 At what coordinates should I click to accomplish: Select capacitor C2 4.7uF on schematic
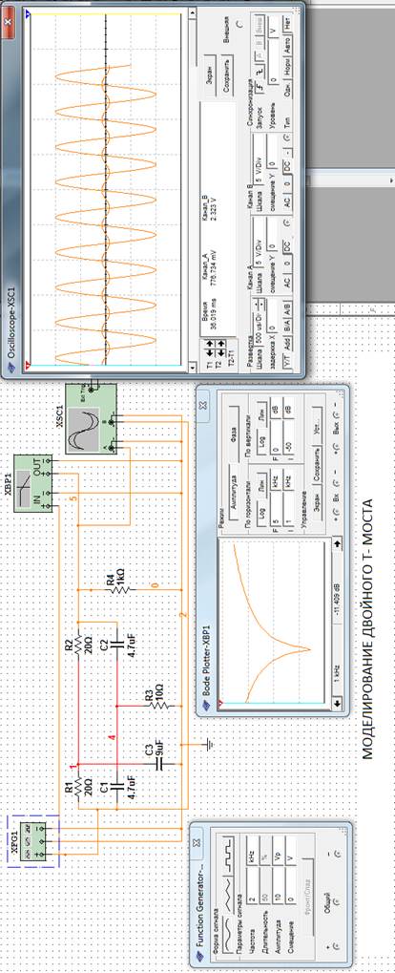click(117, 645)
